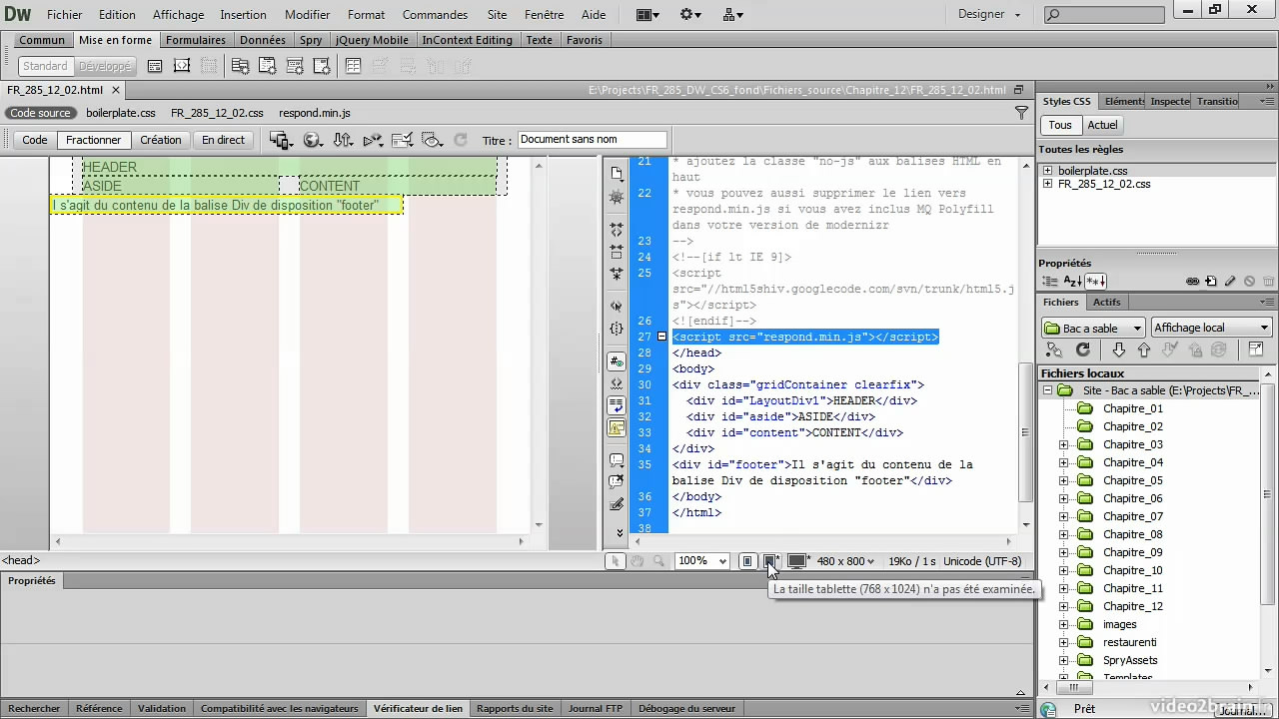Toggle Standard mode button

tap(45, 66)
